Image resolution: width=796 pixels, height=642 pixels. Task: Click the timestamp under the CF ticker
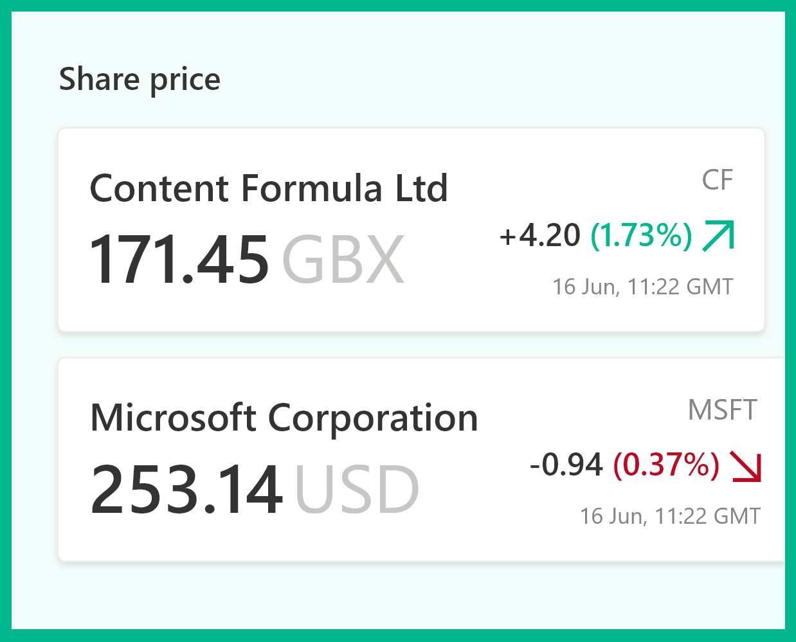tap(643, 287)
